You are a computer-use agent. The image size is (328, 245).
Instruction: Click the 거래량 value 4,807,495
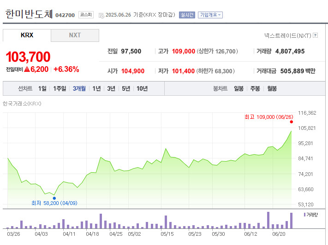click(290, 51)
